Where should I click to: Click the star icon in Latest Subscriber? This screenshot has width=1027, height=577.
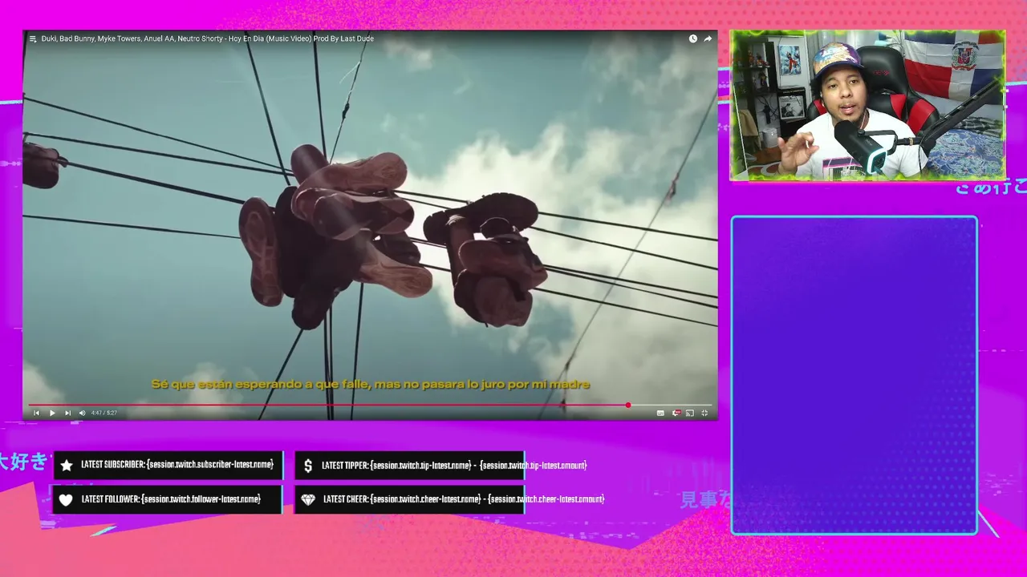click(67, 466)
